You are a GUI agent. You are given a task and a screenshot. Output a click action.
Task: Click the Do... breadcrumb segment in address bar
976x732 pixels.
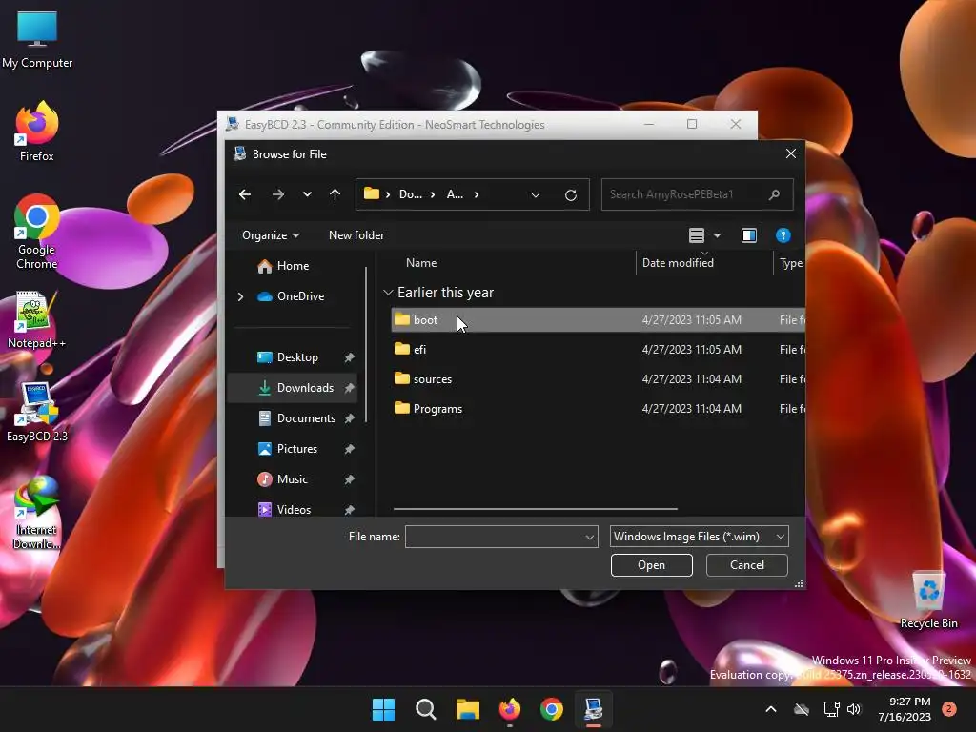pos(410,194)
